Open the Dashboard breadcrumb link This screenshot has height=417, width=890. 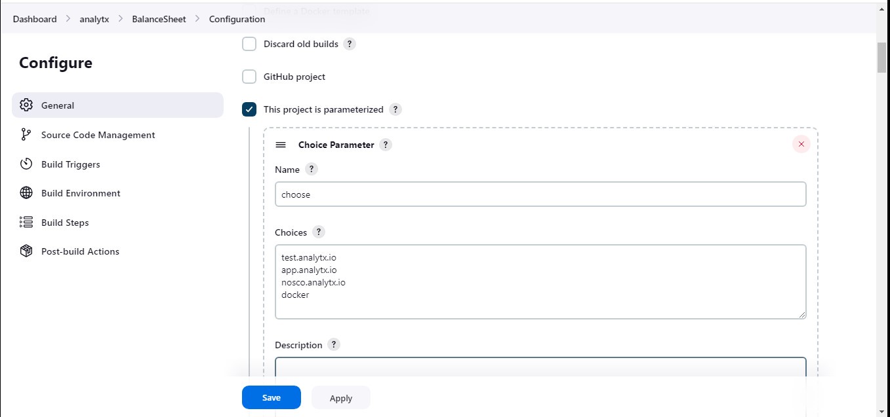tap(35, 19)
